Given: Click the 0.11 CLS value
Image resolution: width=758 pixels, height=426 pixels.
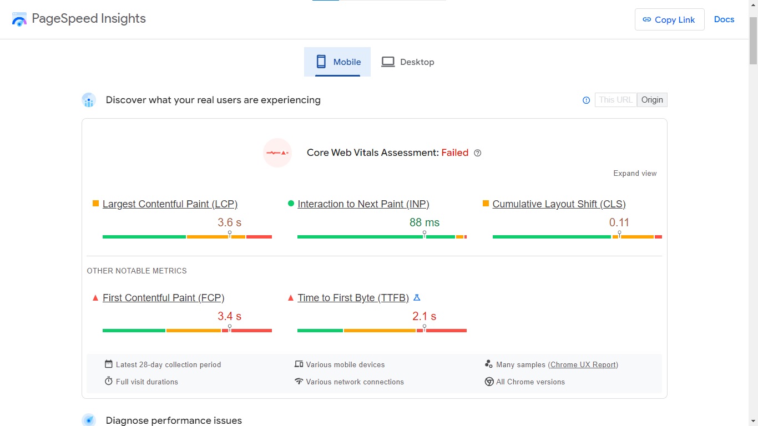Looking at the screenshot, I should coord(619,222).
